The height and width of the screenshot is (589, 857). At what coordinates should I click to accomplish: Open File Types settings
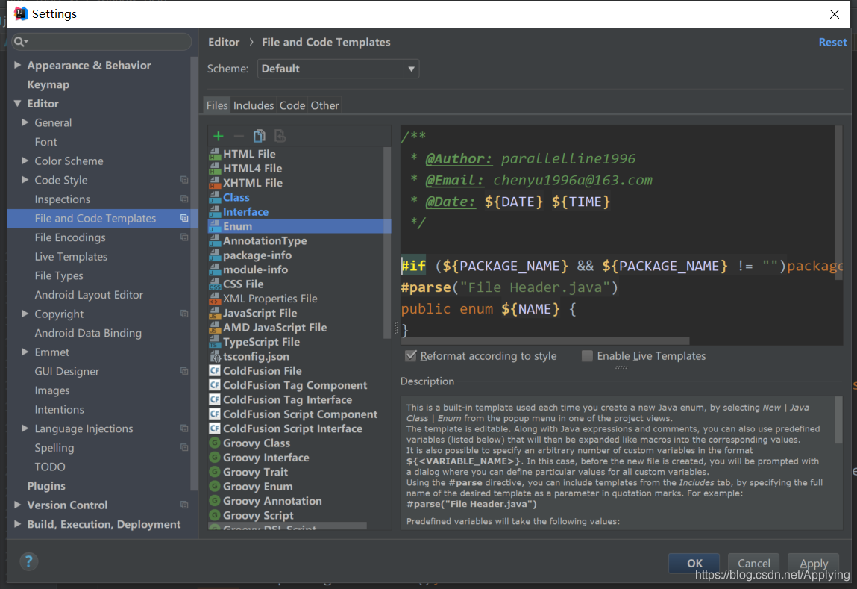tap(59, 275)
